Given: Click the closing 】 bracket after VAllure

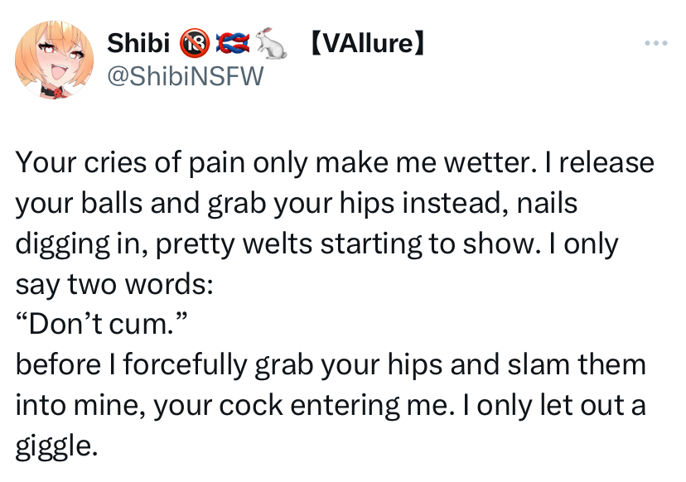Looking at the screenshot, I should pyautogui.click(x=419, y=42).
